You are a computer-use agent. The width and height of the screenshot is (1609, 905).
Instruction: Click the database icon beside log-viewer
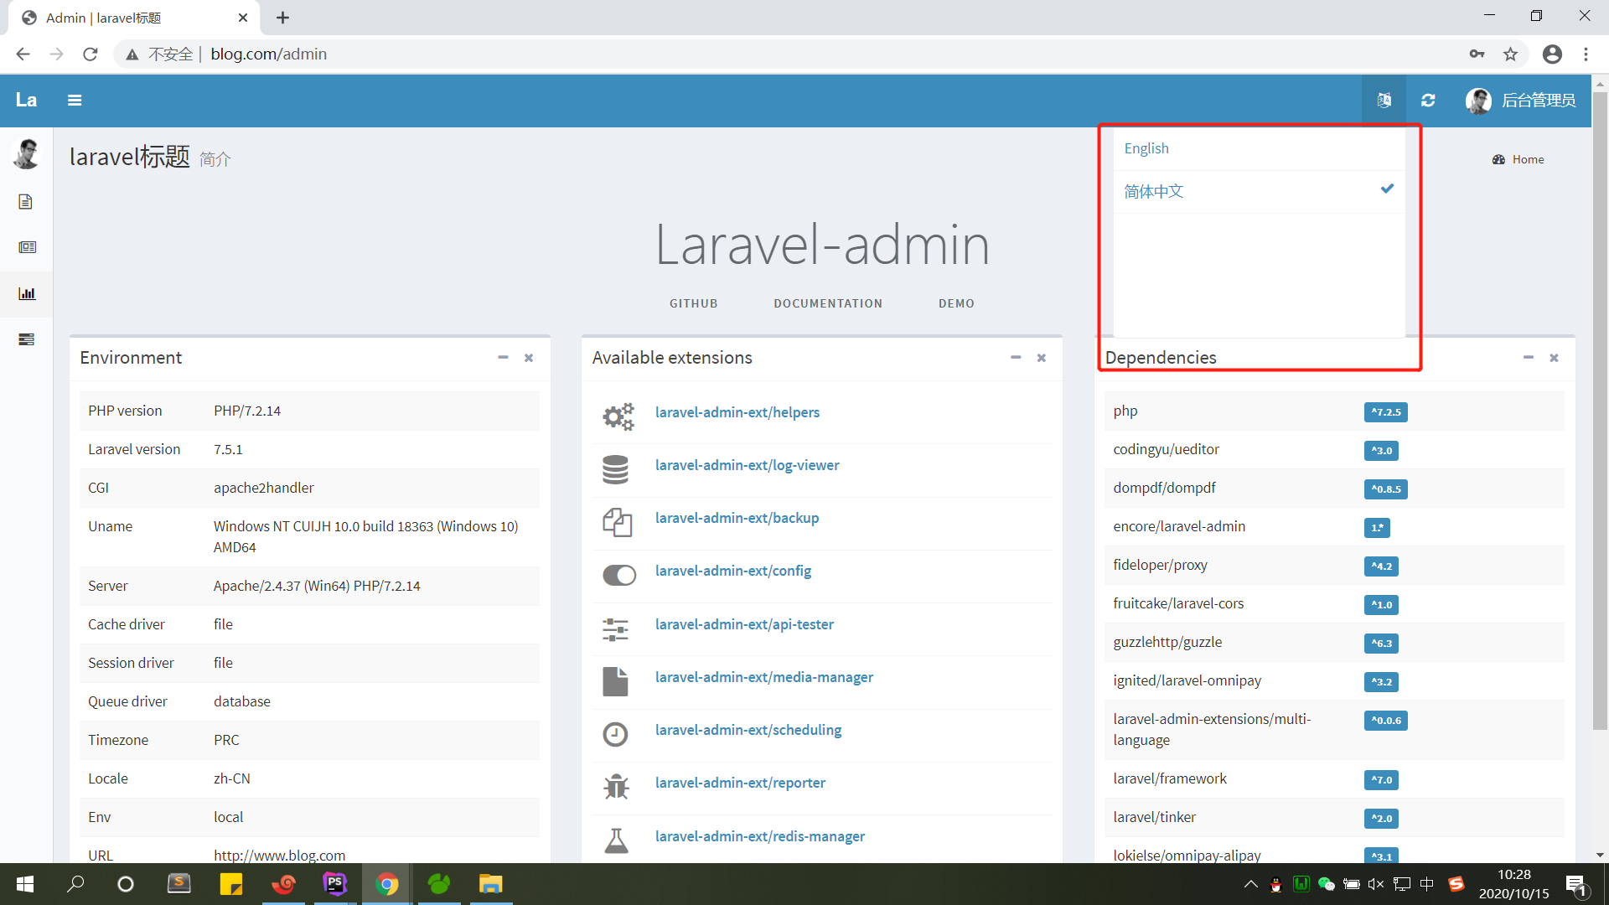point(615,469)
